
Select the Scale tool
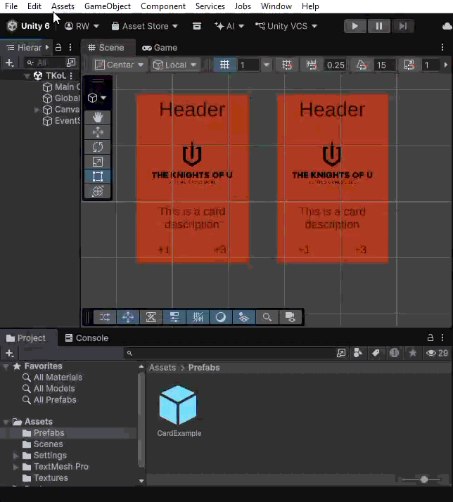point(98,162)
